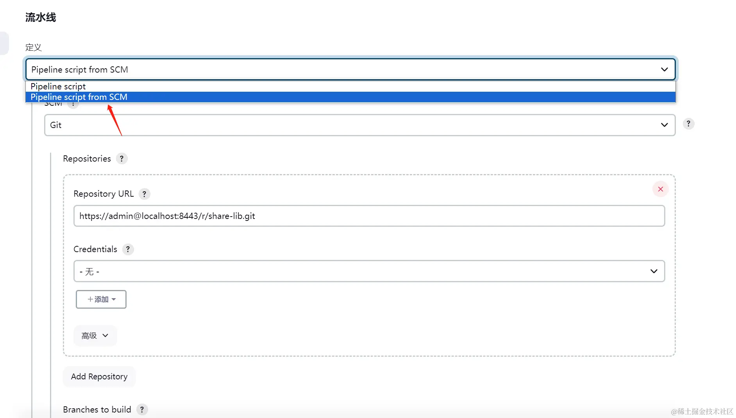Select the 'Pipeline script' option
Viewport: 736px width, 418px height.
click(350, 86)
